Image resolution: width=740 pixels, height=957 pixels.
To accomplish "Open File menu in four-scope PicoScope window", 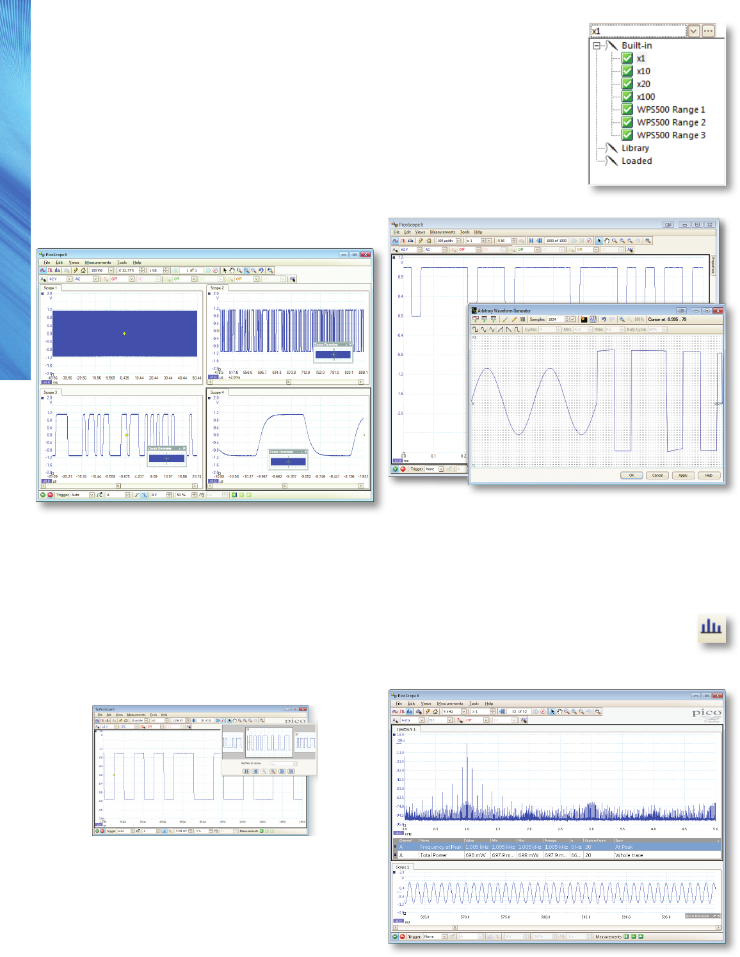I will pyautogui.click(x=47, y=262).
